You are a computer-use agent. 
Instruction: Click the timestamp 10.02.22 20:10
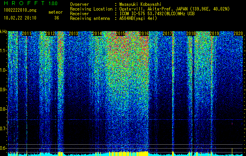20,18
